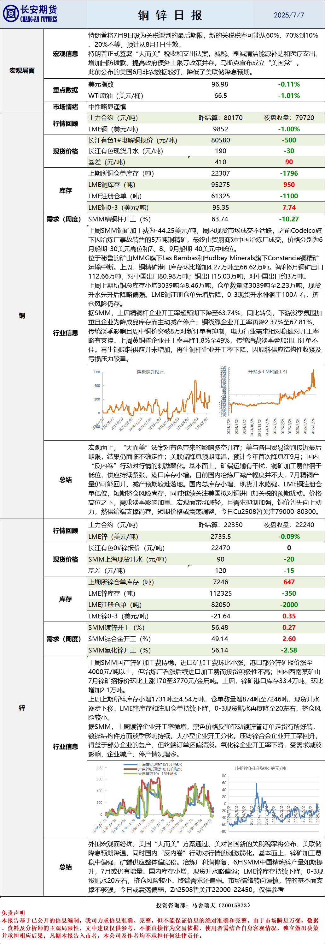
Task: Select the 美元指数 row label
Action: (x=101, y=84)
